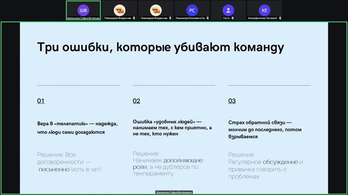This screenshot has width=348, height=195.
Task: Click text «Ошибка «удобных людей»»
Action: pos(164,121)
